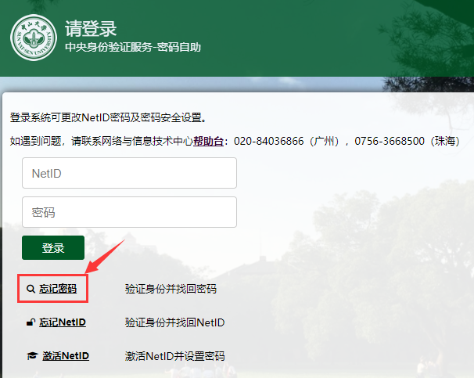The width and height of the screenshot is (474, 378).
Task: Click the unlock icon beside 忘记NetID
Action: click(x=31, y=322)
